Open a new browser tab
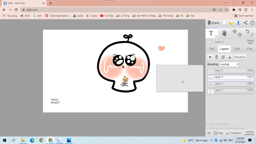Viewport: 256px width, 144px height. tap(50, 3)
